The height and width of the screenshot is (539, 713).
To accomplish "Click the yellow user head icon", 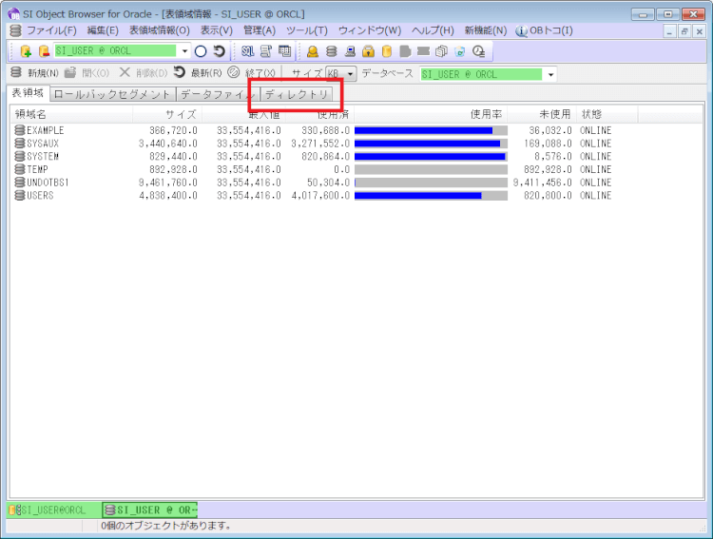I will click(x=312, y=51).
